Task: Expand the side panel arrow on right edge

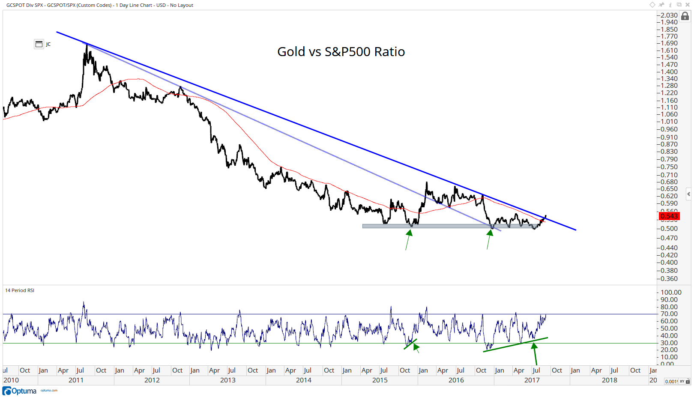Action: pos(688,194)
